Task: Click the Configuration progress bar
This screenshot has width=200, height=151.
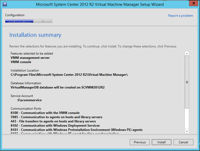Action: coord(28,21)
